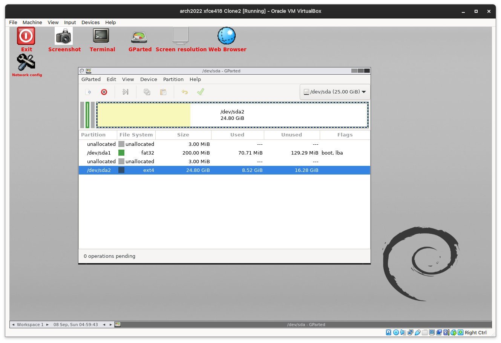Click the '0 operations pending' status text
Viewport: 501px width, 343px height.
point(109,256)
